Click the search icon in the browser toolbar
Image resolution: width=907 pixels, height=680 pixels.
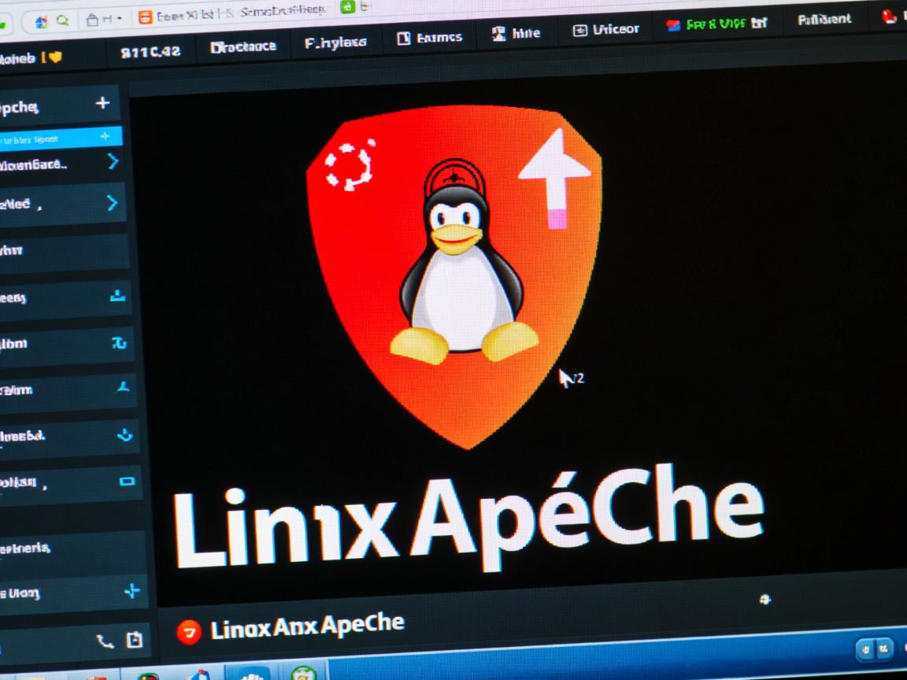[61, 19]
